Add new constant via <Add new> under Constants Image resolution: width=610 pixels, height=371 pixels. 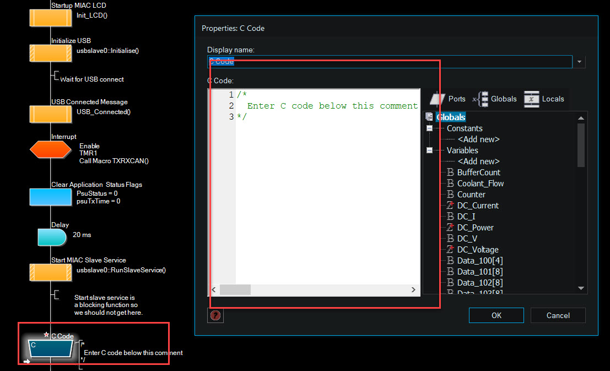coord(478,139)
